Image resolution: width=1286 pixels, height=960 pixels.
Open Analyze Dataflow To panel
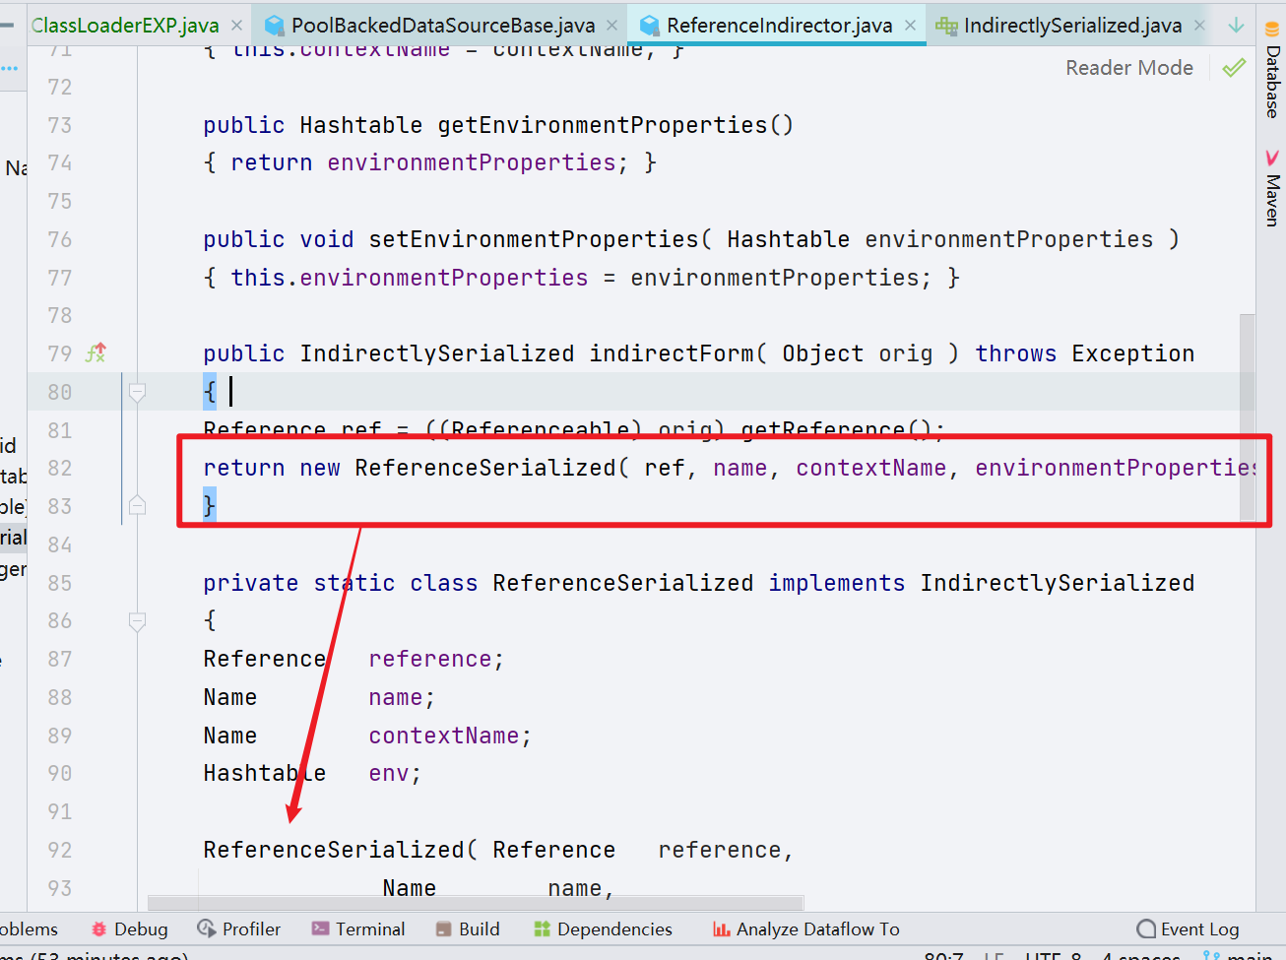(x=806, y=929)
